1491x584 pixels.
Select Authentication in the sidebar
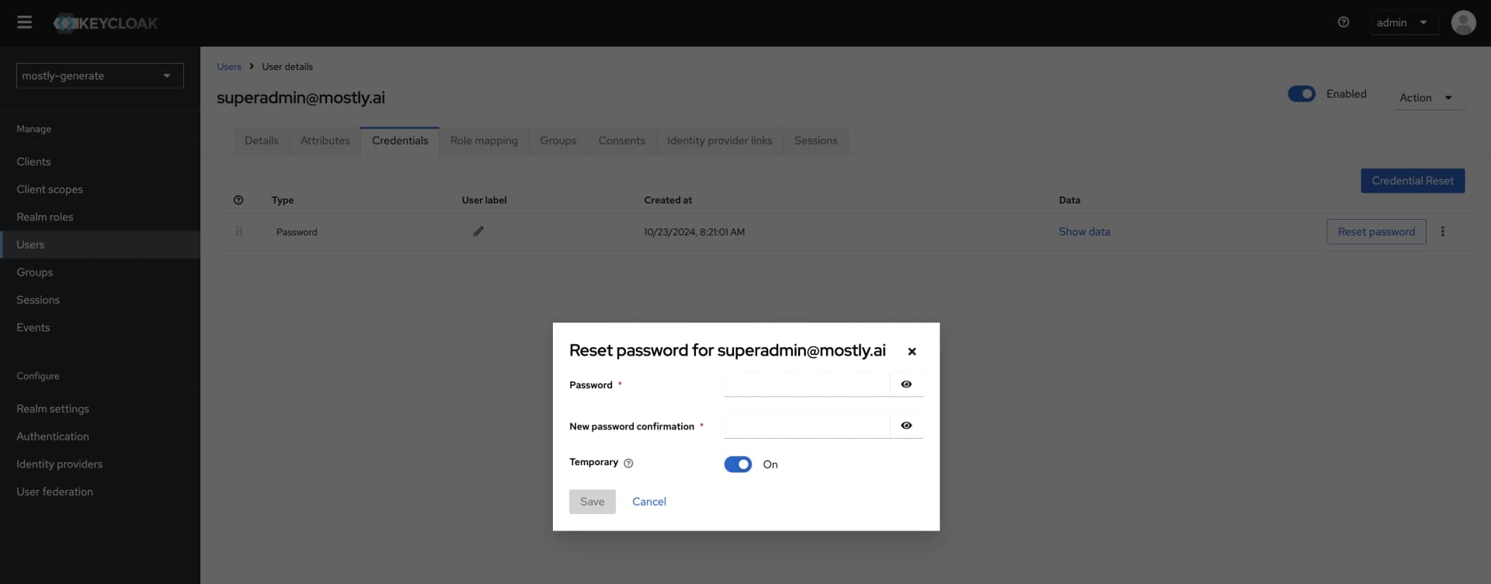point(53,436)
